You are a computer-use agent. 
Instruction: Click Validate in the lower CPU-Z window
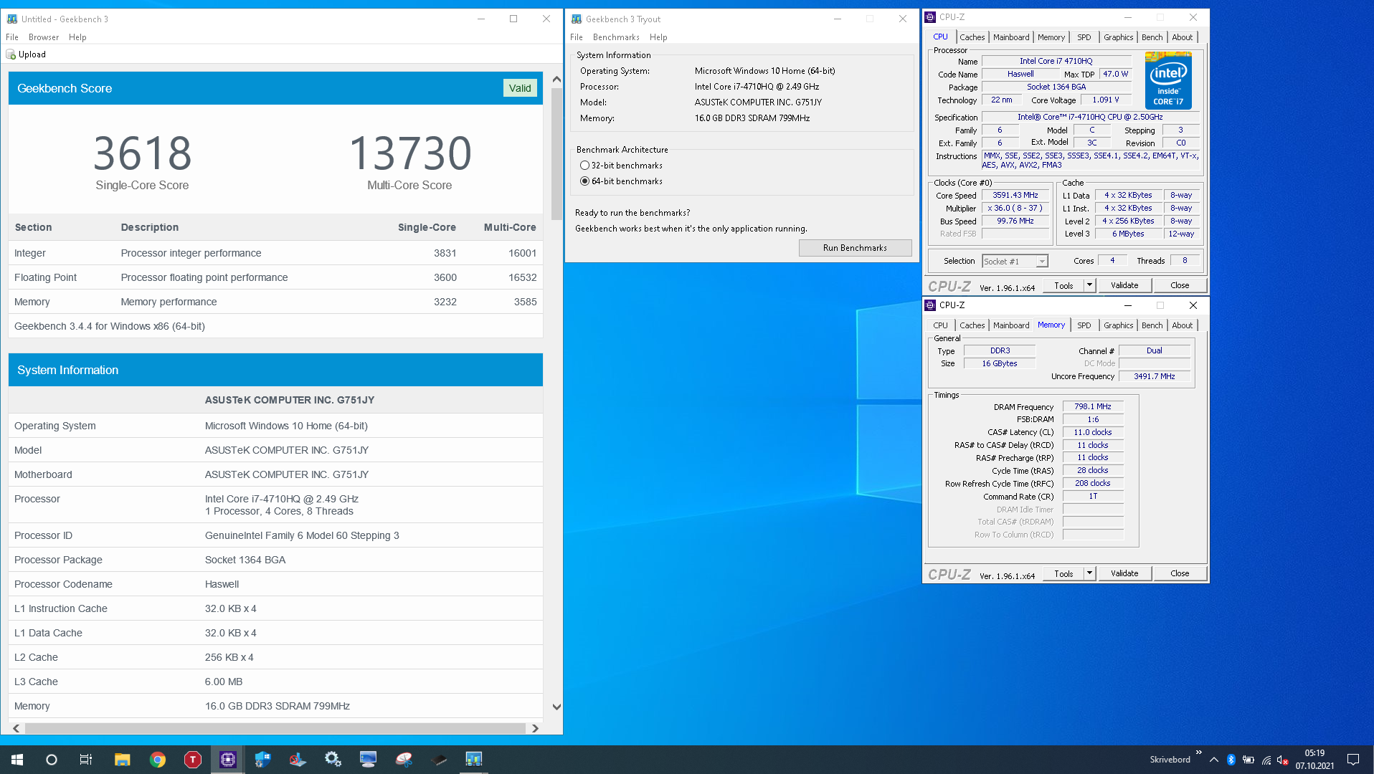click(1124, 573)
